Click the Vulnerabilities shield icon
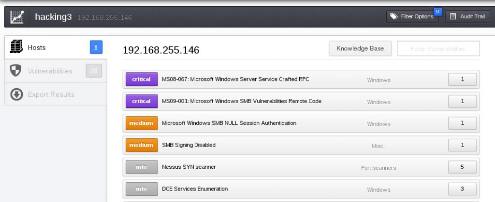 pyautogui.click(x=16, y=71)
